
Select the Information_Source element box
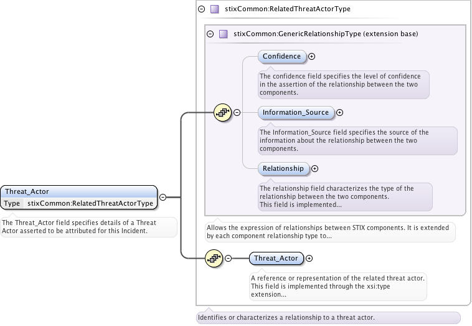[x=296, y=113]
